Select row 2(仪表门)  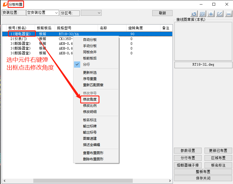(x=87, y=39)
